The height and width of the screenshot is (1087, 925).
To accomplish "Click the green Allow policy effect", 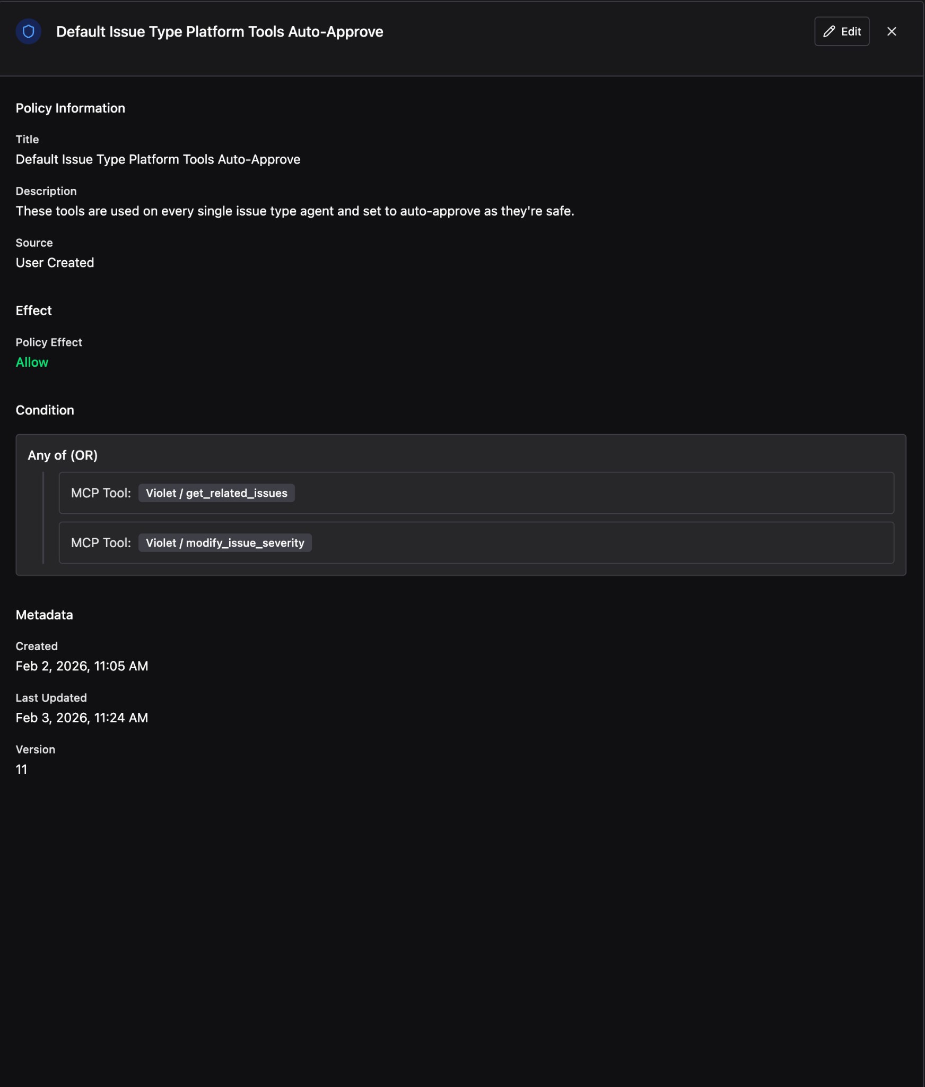I will coord(32,363).
